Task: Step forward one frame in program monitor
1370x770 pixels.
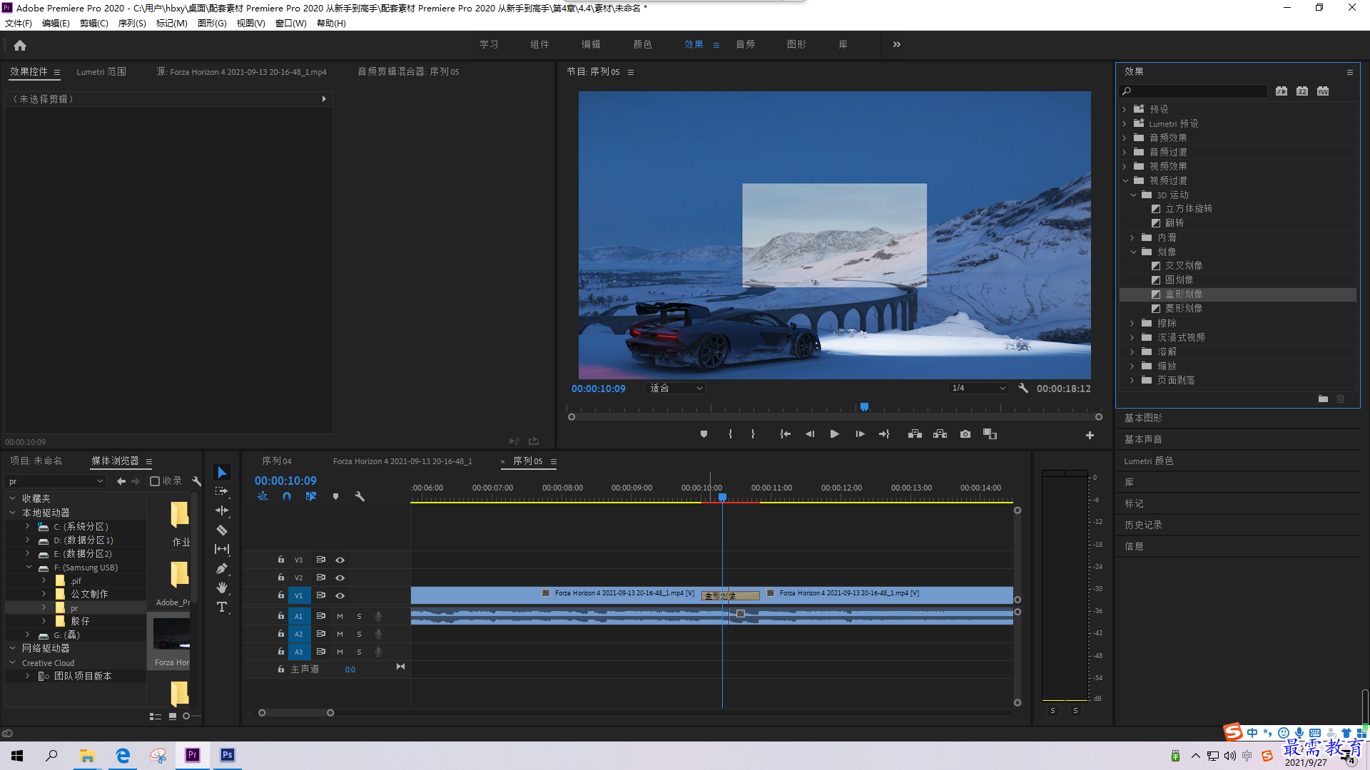Action: (860, 434)
